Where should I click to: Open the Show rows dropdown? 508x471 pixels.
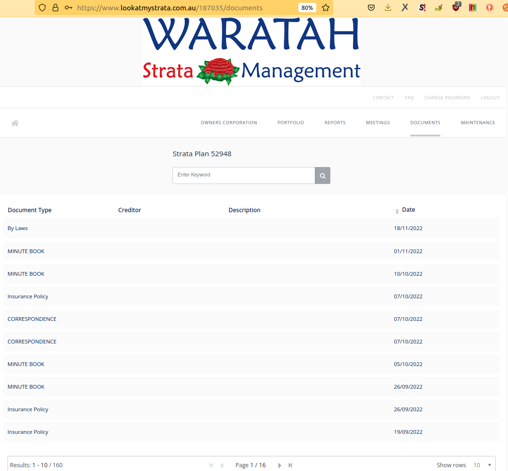tap(483, 465)
